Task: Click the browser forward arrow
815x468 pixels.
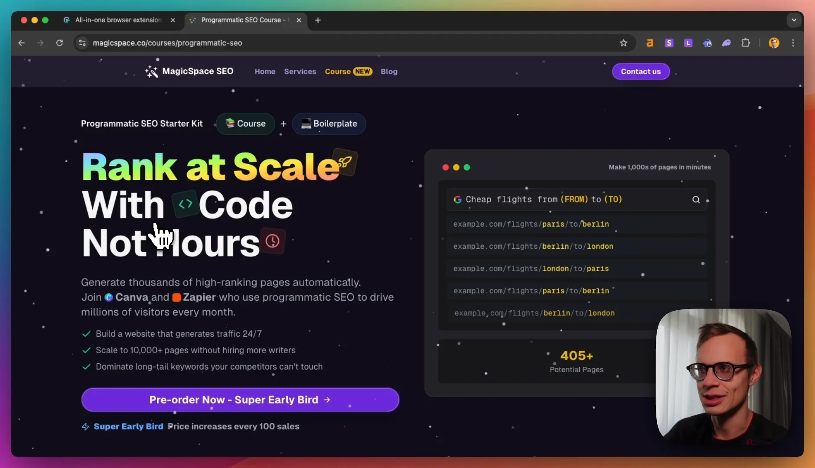Action: 40,43
